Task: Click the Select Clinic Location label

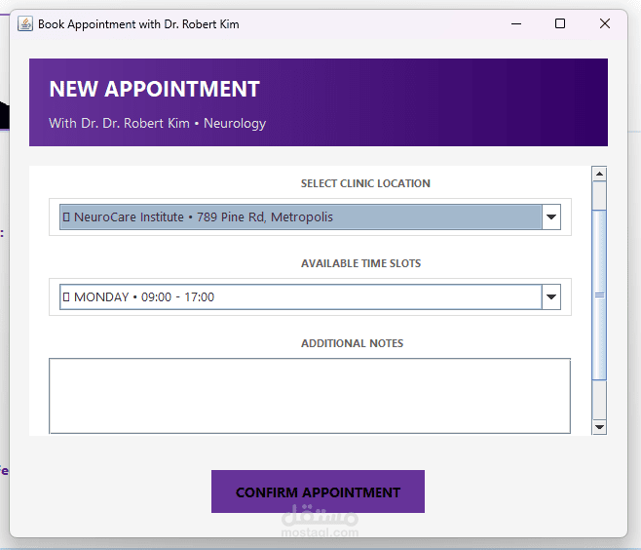Action: click(x=365, y=183)
